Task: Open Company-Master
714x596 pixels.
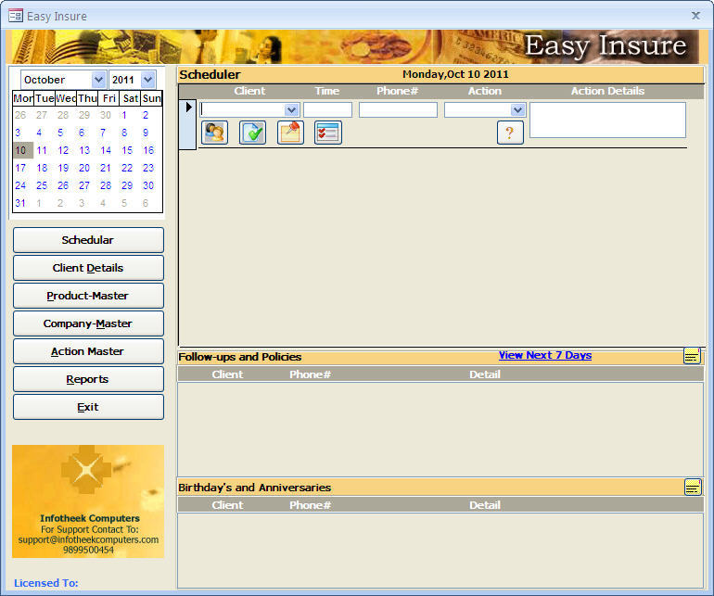Action: pos(88,323)
